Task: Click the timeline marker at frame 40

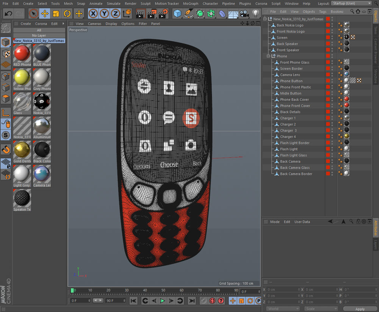Action: 145,290
